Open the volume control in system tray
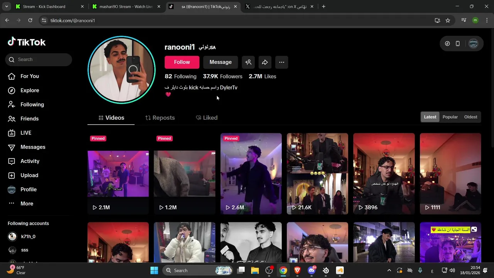The width and height of the screenshot is (494, 278). coord(452,270)
